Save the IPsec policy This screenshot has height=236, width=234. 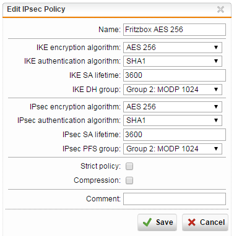157,222
